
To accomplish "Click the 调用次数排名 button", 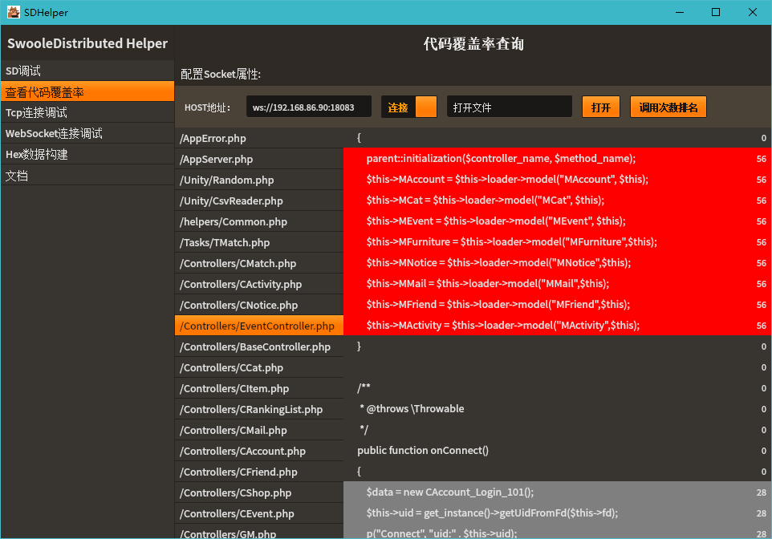I will click(668, 107).
